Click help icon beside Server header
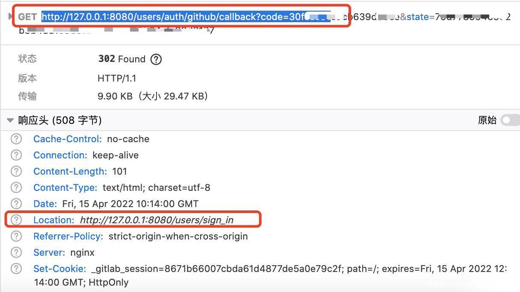Screen dimensions: 520x292 point(16,252)
